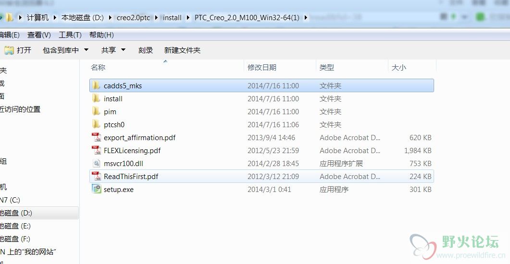This screenshot has height=264, width=510.
Task: Expand the arrow after install breadcrumb
Action: [x=188, y=18]
